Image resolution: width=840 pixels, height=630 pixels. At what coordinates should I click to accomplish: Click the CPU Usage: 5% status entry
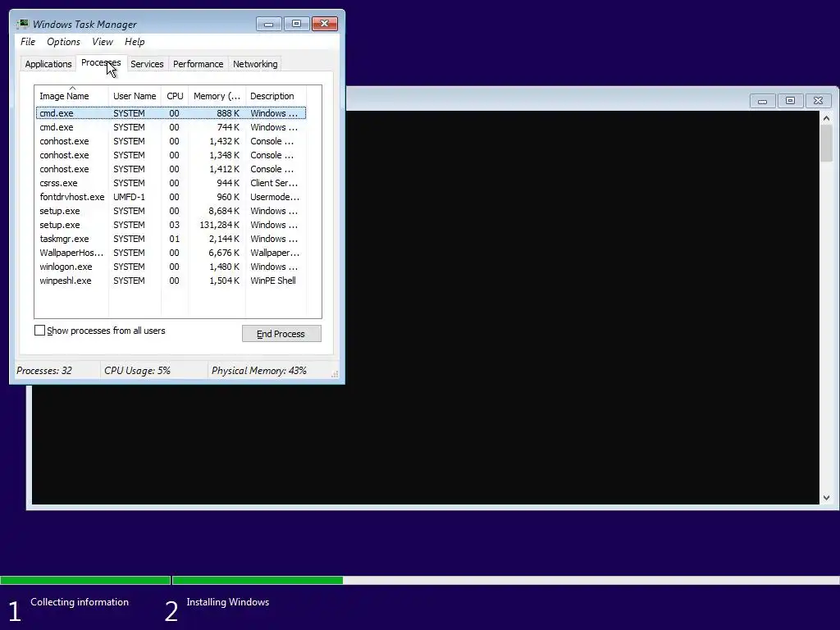click(x=138, y=371)
